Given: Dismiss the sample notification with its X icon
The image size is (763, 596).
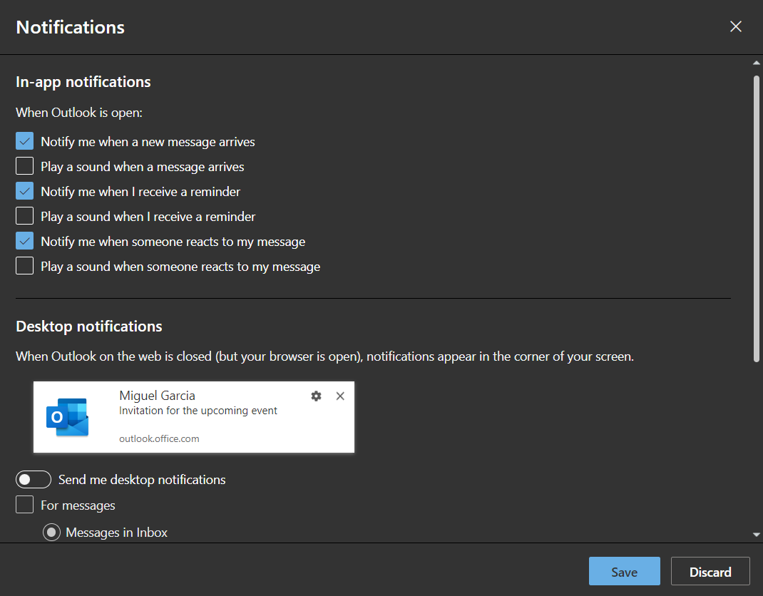Looking at the screenshot, I should tap(340, 396).
